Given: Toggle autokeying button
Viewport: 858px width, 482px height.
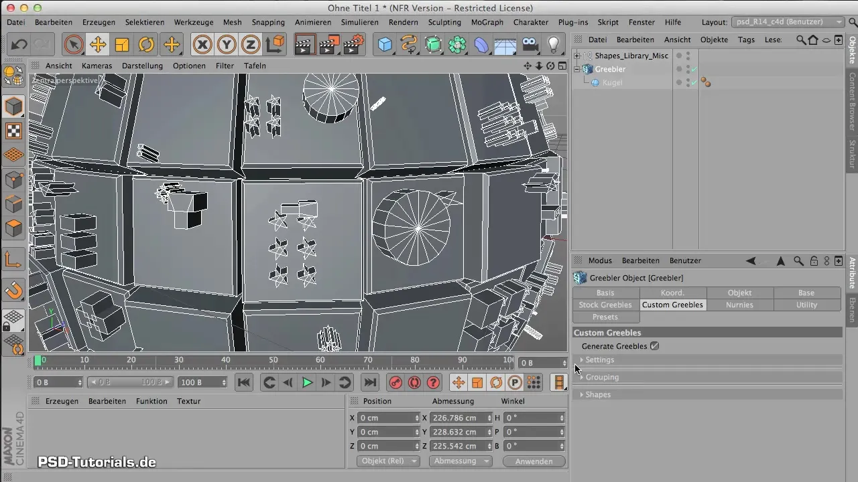Looking at the screenshot, I should 414,382.
